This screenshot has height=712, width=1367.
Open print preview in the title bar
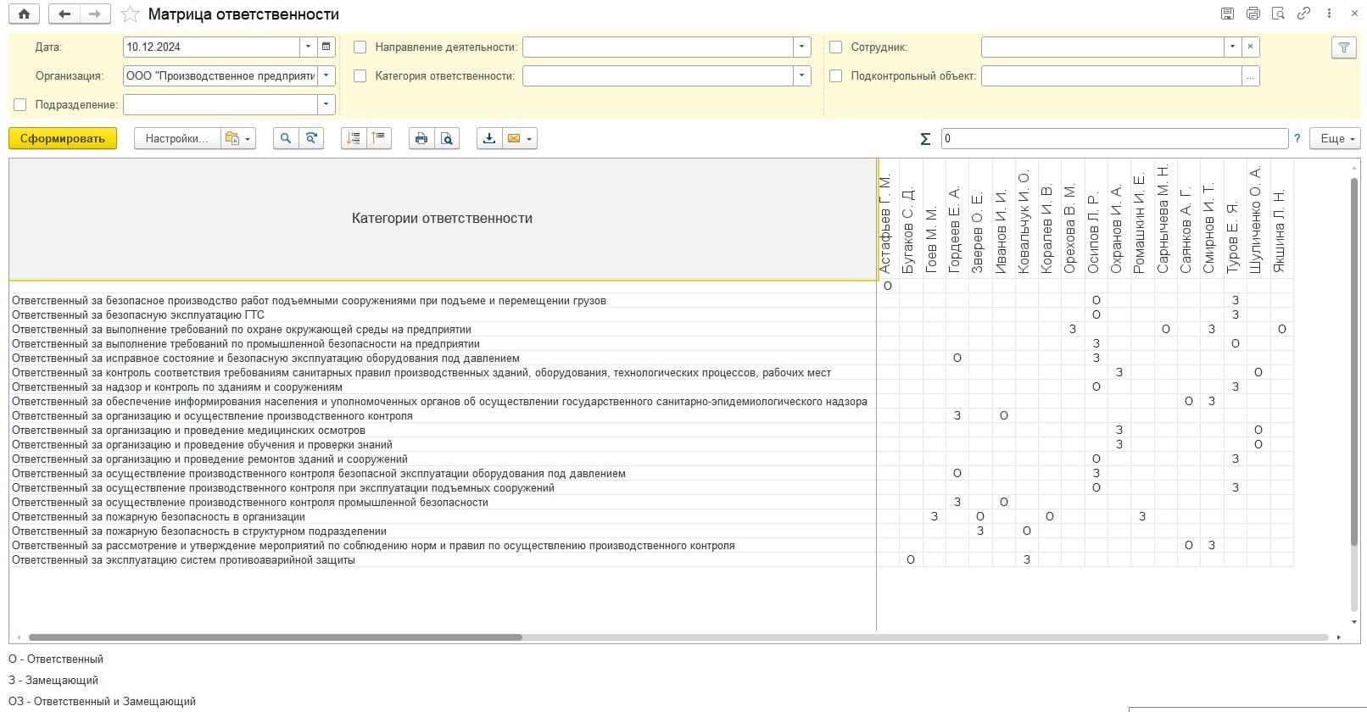click(x=1278, y=14)
